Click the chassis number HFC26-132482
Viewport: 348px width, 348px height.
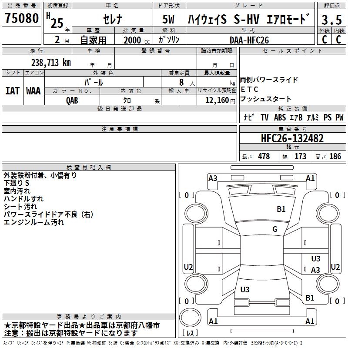click(292, 139)
